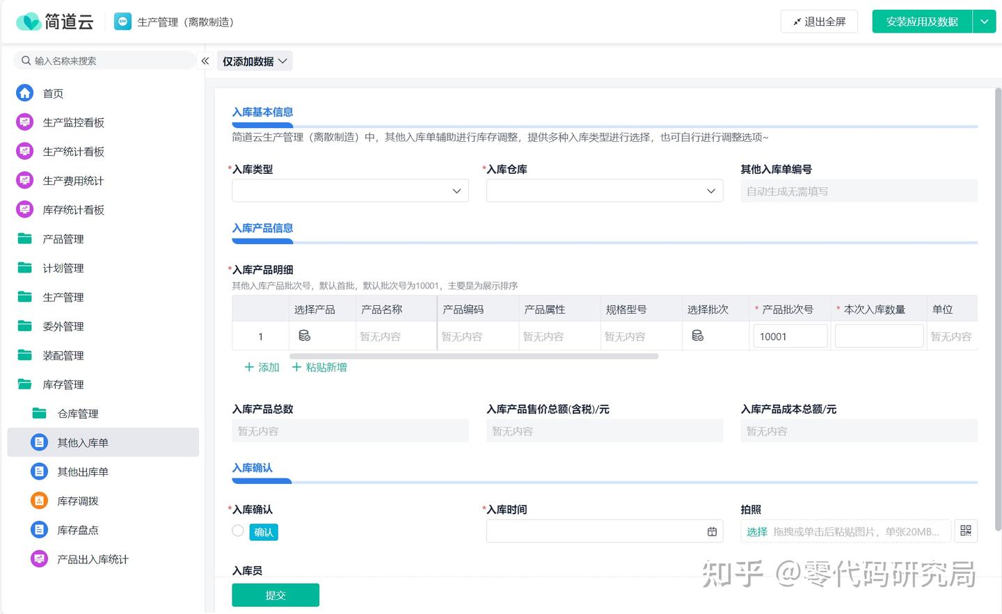Image resolution: width=1002 pixels, height=614 pixels.
Task: Open the calendar icon in 入库时间 field
Action: (712, 532)
